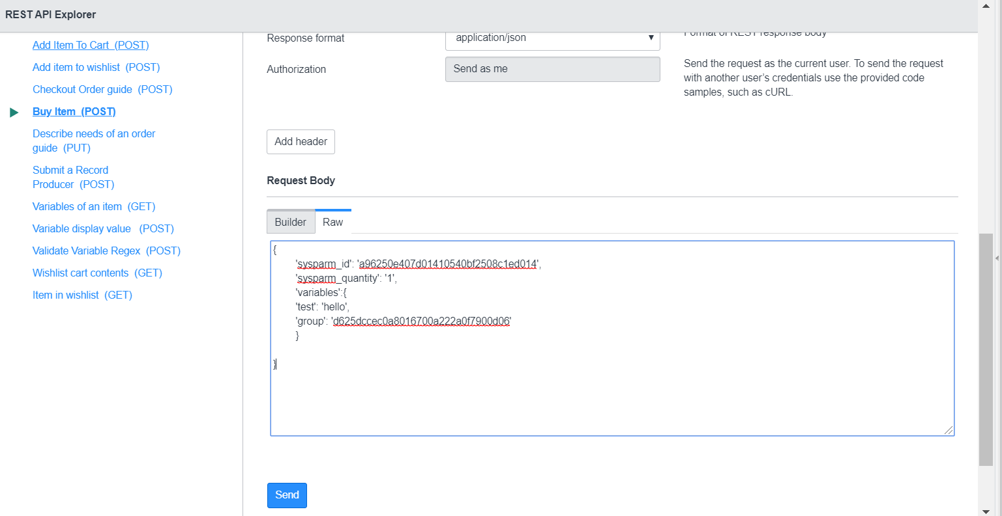
Task: Select the Checkout Order guide POST endpoint
Action: click(102, 89)
